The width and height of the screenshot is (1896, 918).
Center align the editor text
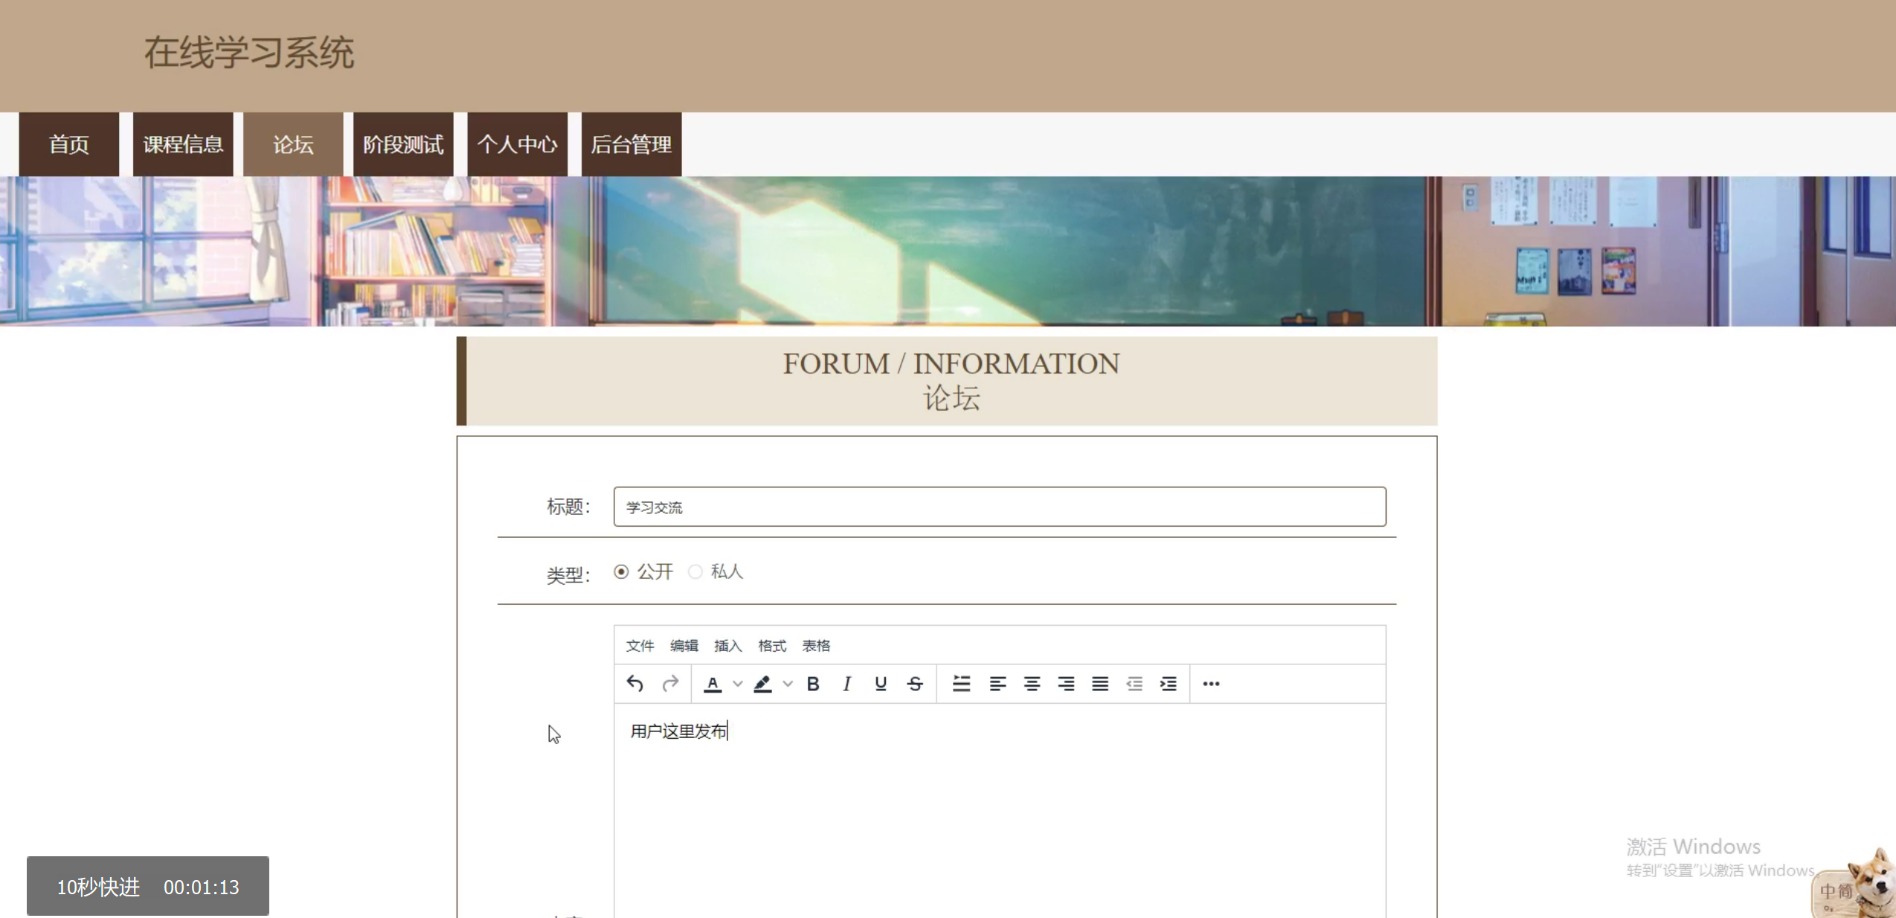pyautogui.click(x=1032, y=684)
